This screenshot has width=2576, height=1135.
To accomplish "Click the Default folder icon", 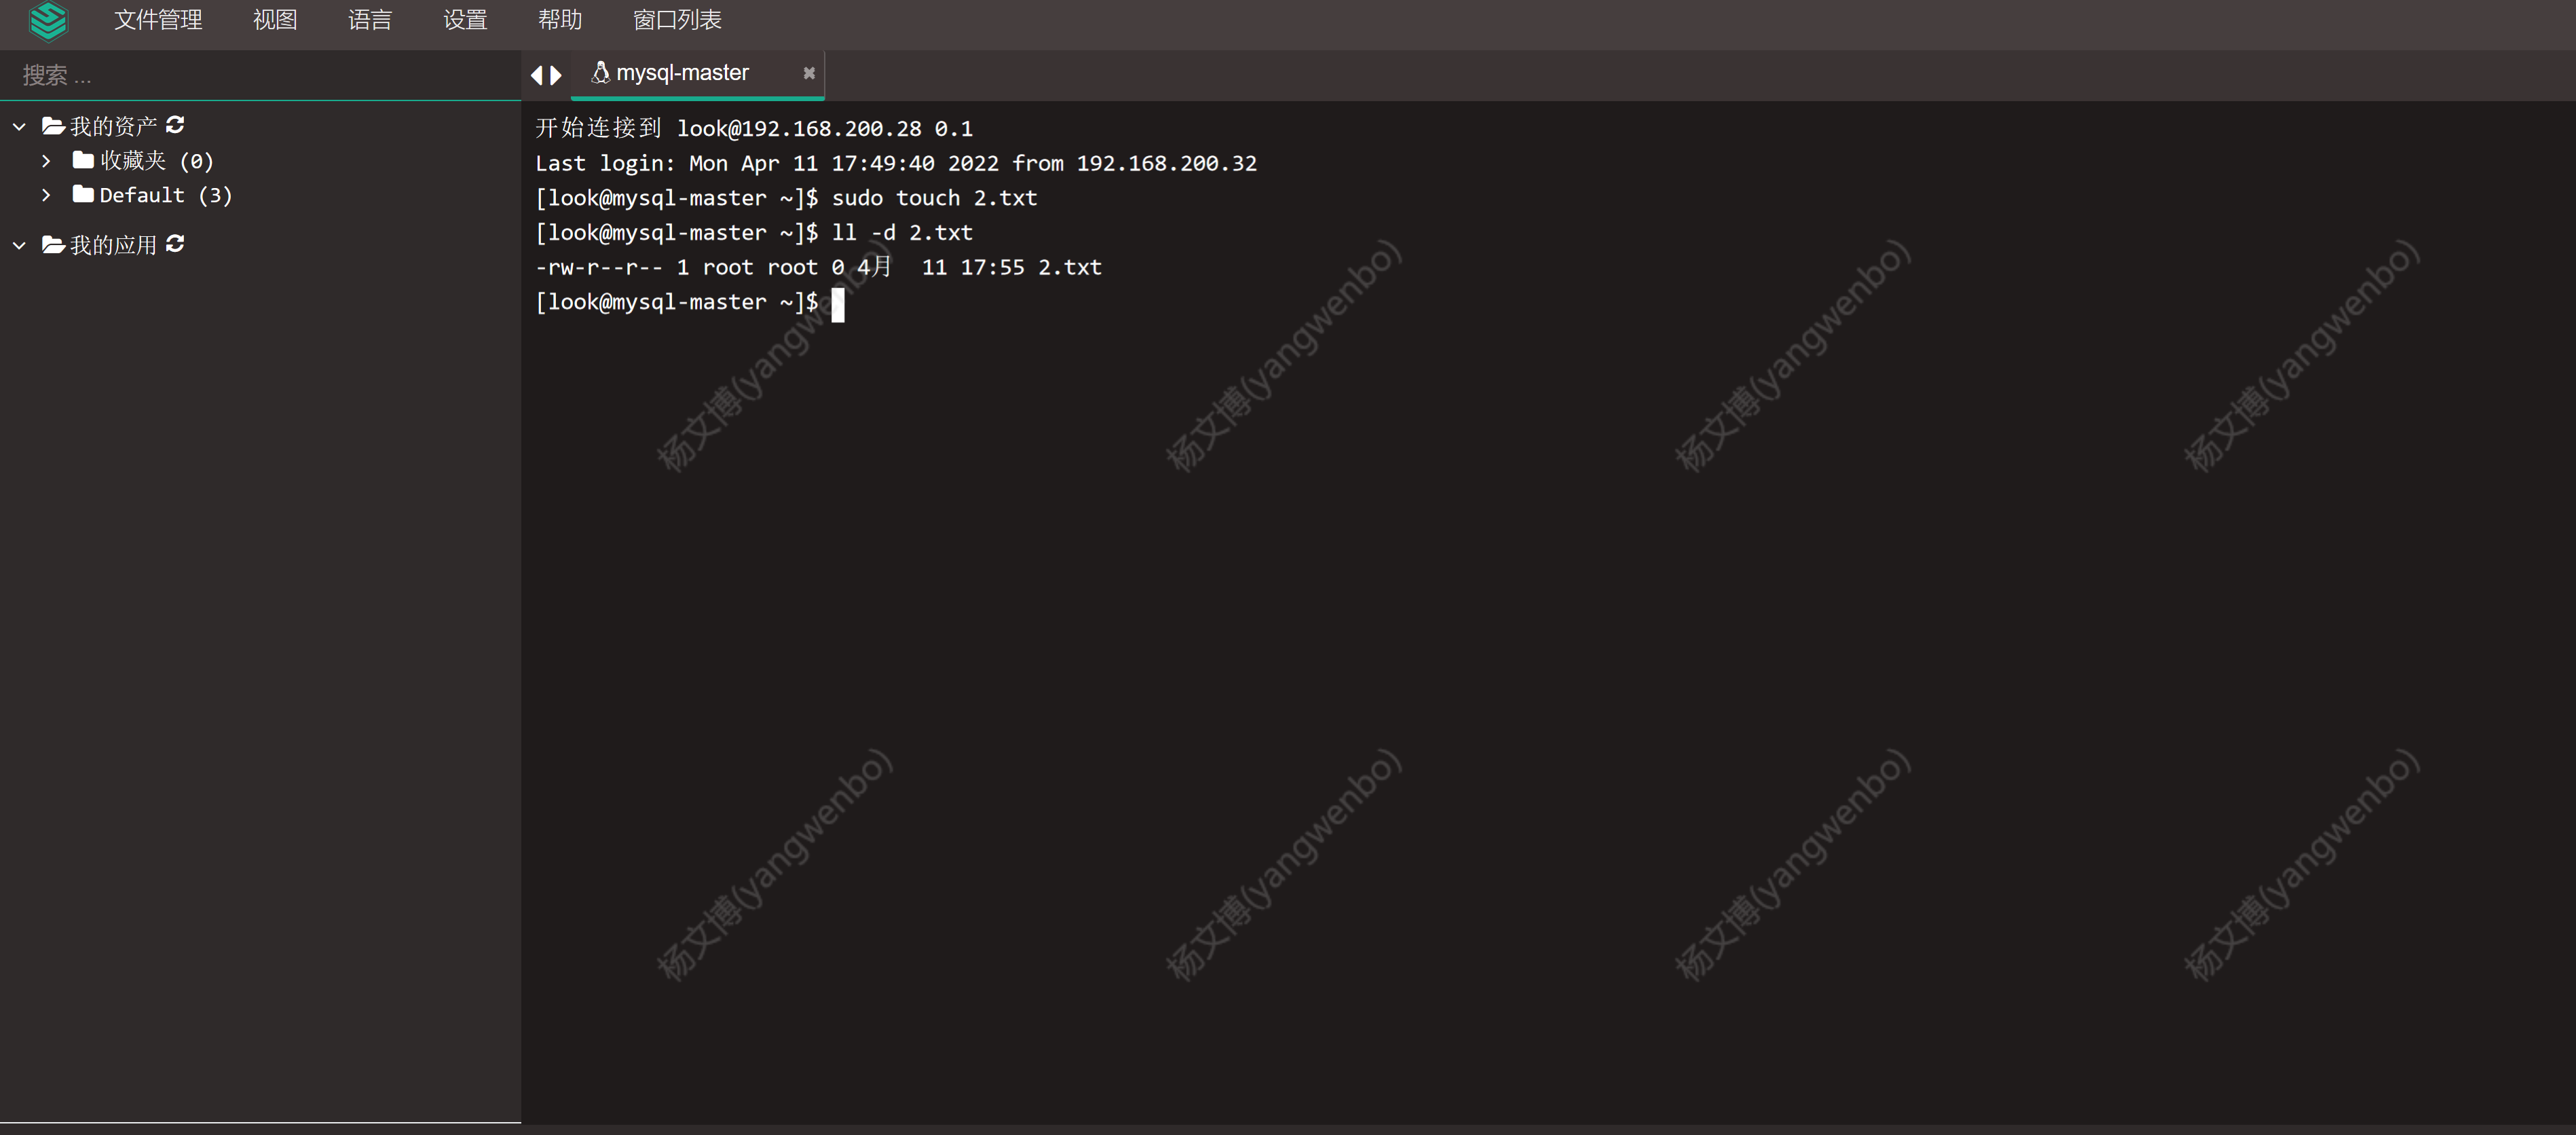I will 83,194.
